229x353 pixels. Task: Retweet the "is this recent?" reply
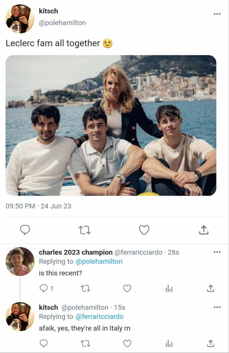tap(85, 289)
